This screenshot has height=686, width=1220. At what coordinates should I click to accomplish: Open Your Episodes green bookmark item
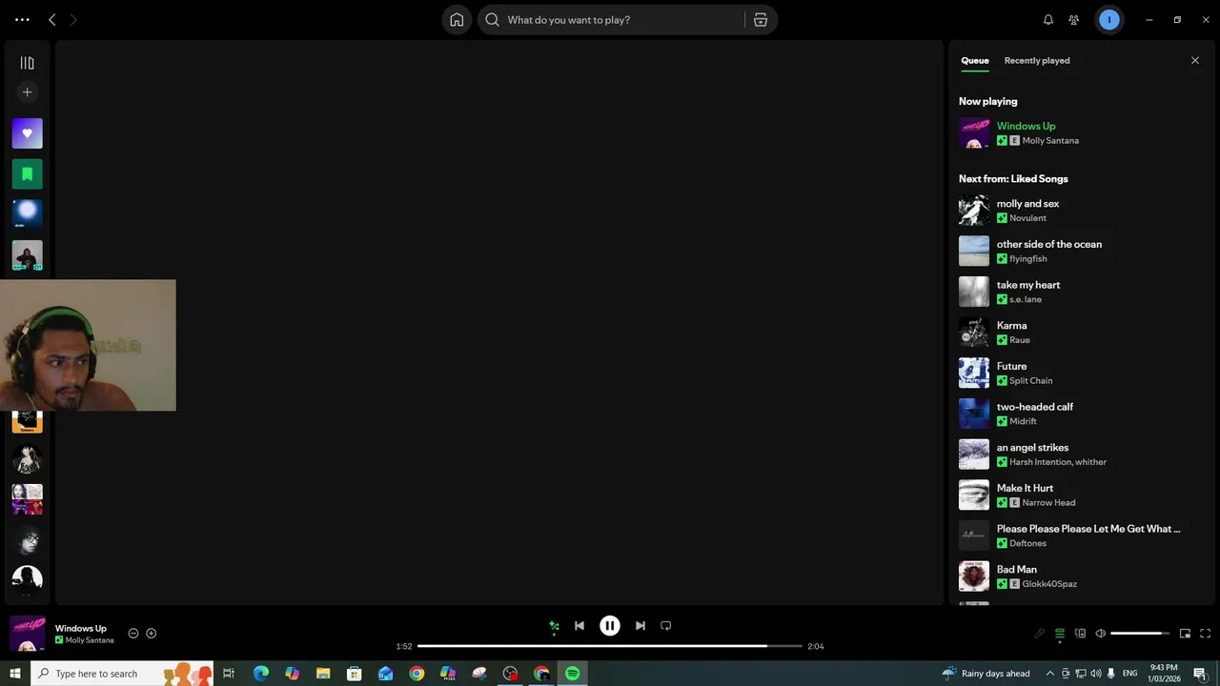point(27,174)
